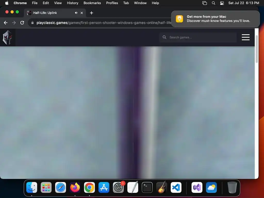
Task: Open Visual Studio Code from the Dock
Action: [176, 187]
